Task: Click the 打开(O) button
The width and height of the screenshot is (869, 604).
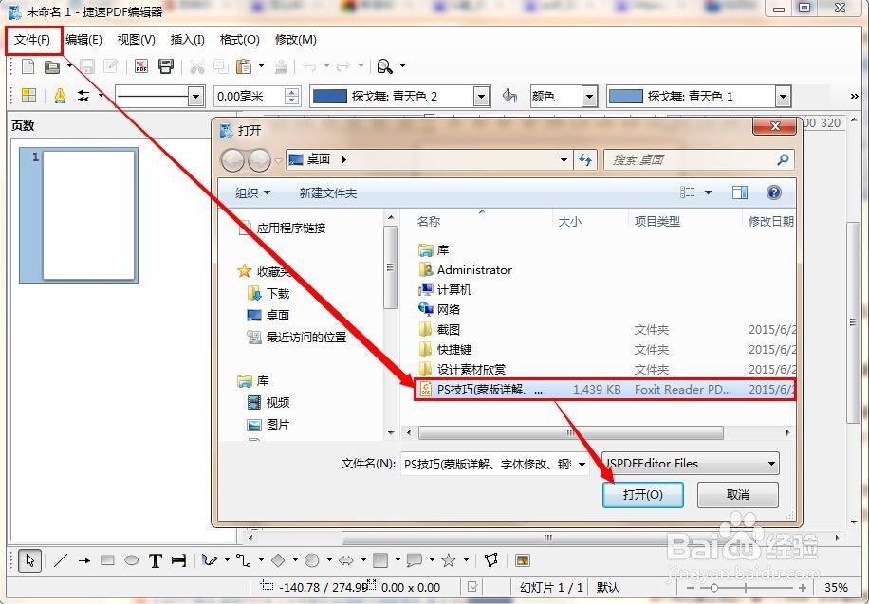Action: [643, 494]
